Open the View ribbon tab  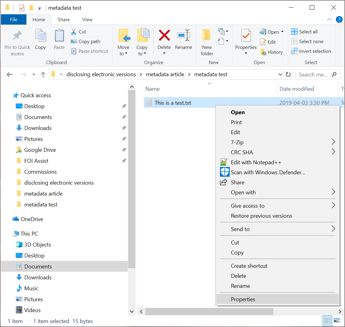(87, 19)
